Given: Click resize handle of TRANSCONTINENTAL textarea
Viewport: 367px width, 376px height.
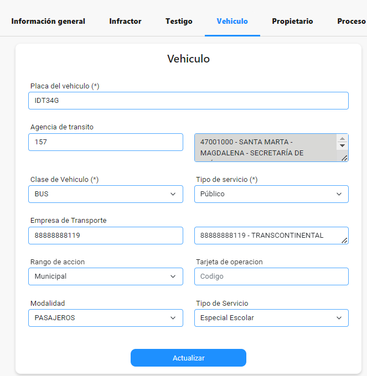Looking at the screenshot, I should pos(344,241).
